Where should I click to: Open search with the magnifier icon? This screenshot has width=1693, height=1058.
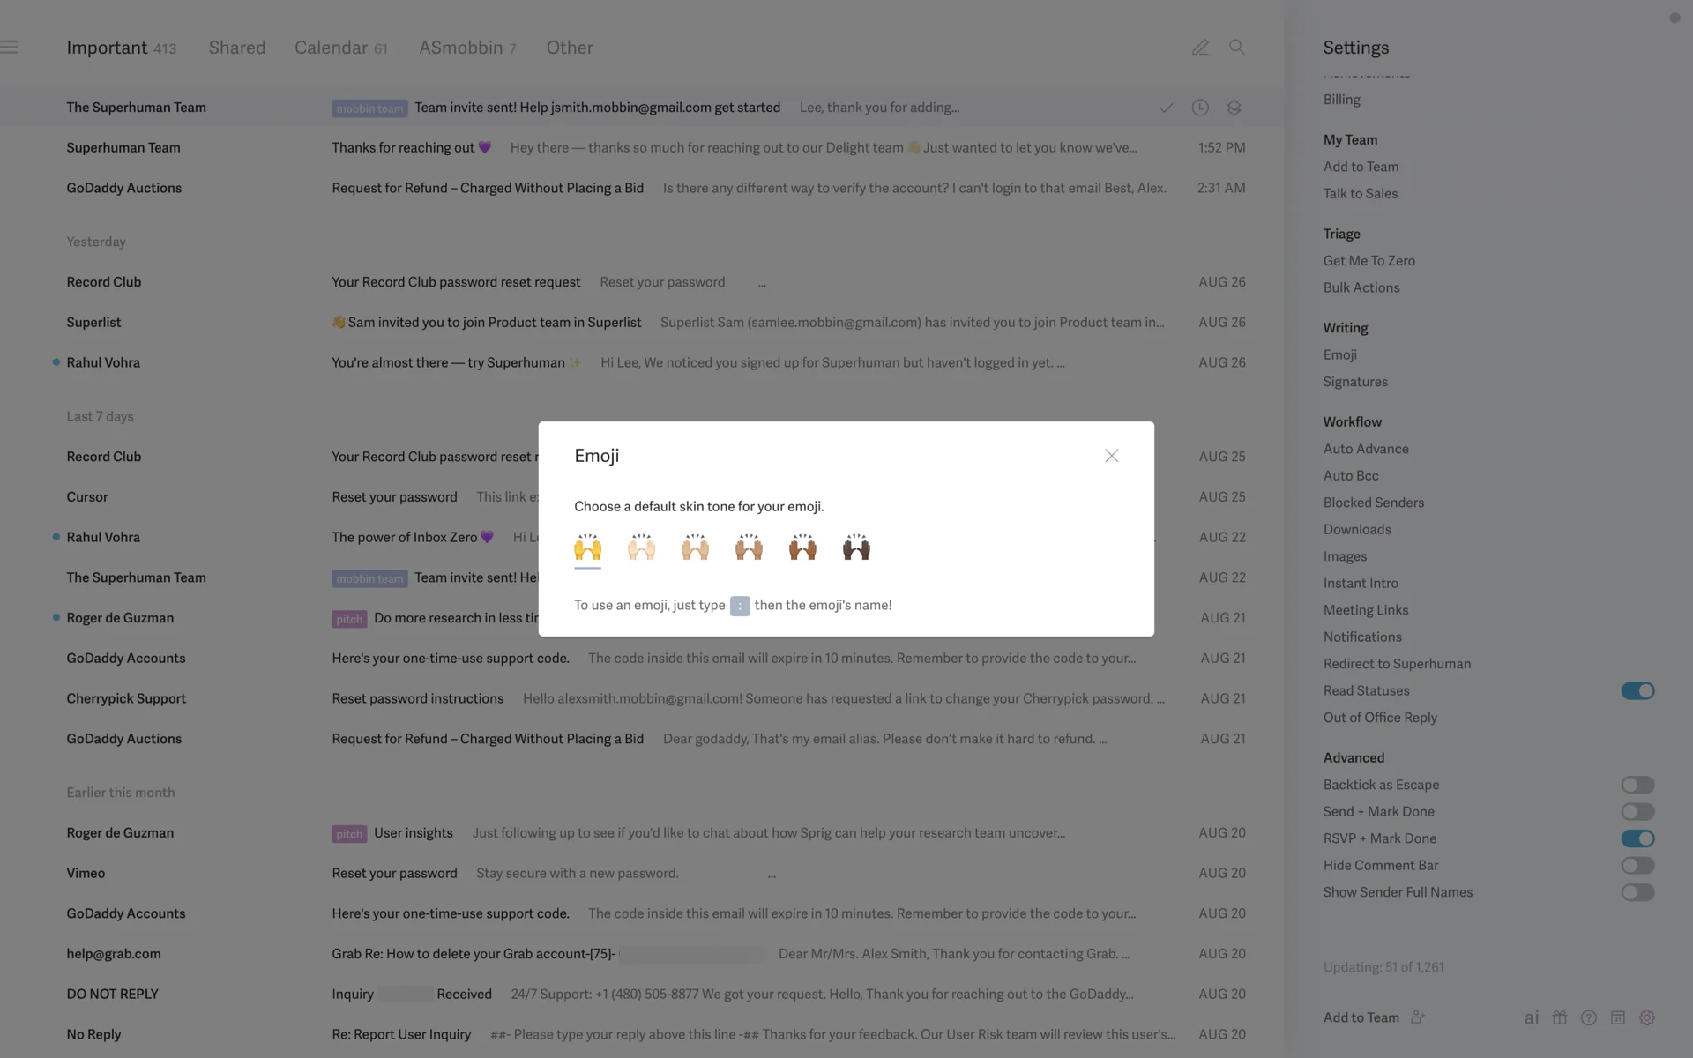[x=1237, y=48]
